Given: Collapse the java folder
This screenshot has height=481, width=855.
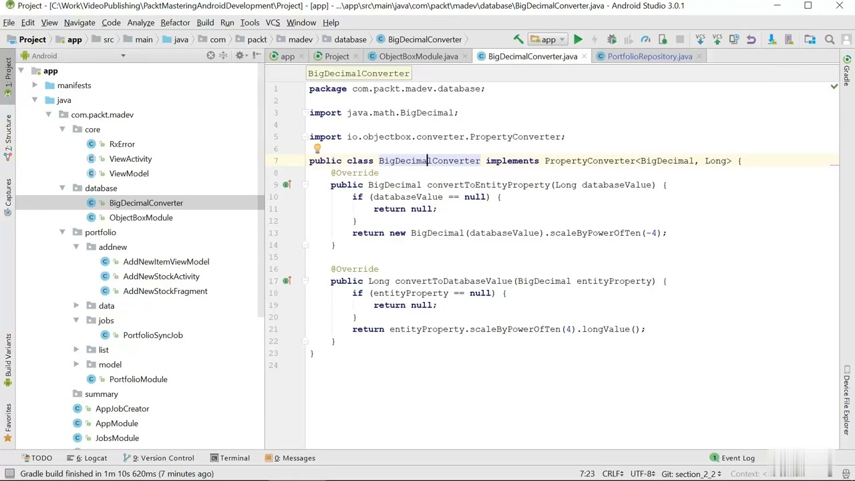Looking at the screenshot, I should (35, 100).
